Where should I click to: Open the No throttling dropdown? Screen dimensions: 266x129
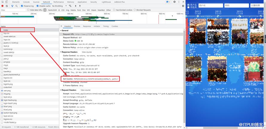[59, 6]
